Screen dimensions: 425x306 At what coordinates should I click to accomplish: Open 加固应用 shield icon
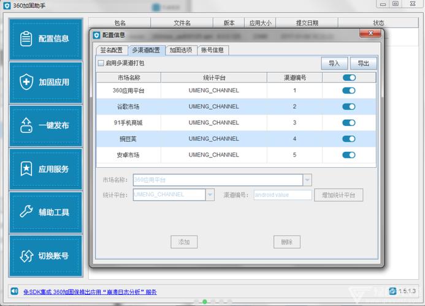26,81
